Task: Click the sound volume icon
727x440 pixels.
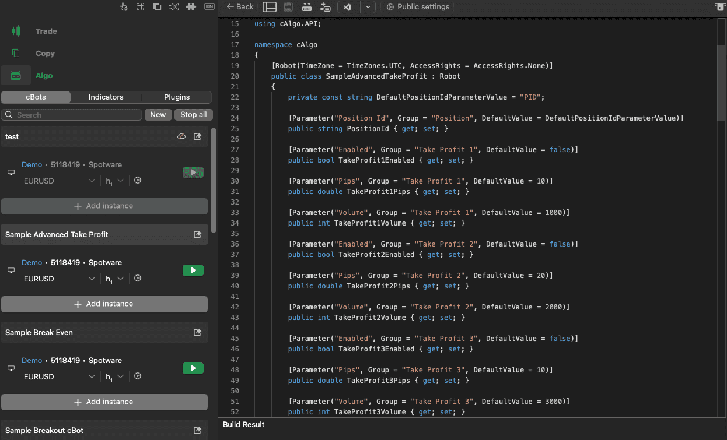Action: tap(174, 7)
